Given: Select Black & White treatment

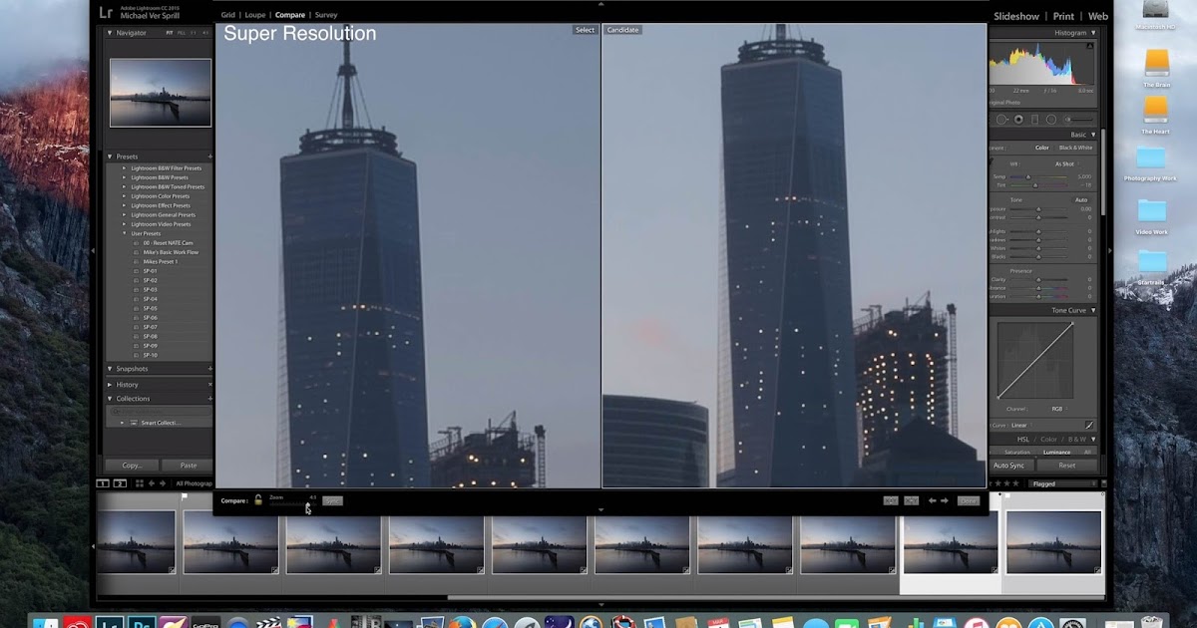Looking at the screenshot, I should pyautogui.click(x=1075, y=148).
